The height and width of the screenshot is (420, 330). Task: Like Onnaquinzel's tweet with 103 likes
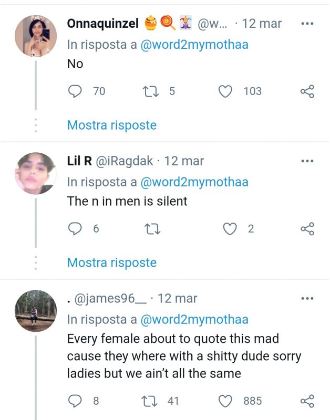(x=225, y=91)
